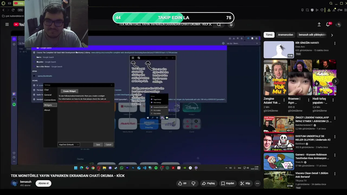Open the Raenee short thumbnail
This screenshot has height=195, width=347.
click(300, 77)
